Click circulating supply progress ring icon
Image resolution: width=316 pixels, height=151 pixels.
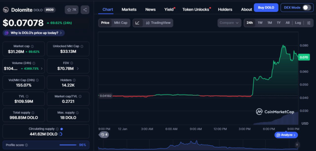(x=60, y=134)
